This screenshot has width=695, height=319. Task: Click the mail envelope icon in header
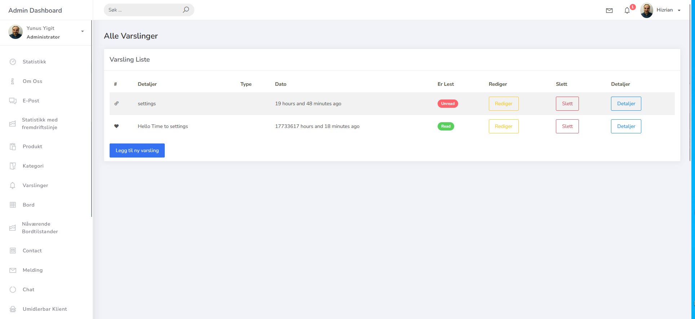tap(609, 10)
